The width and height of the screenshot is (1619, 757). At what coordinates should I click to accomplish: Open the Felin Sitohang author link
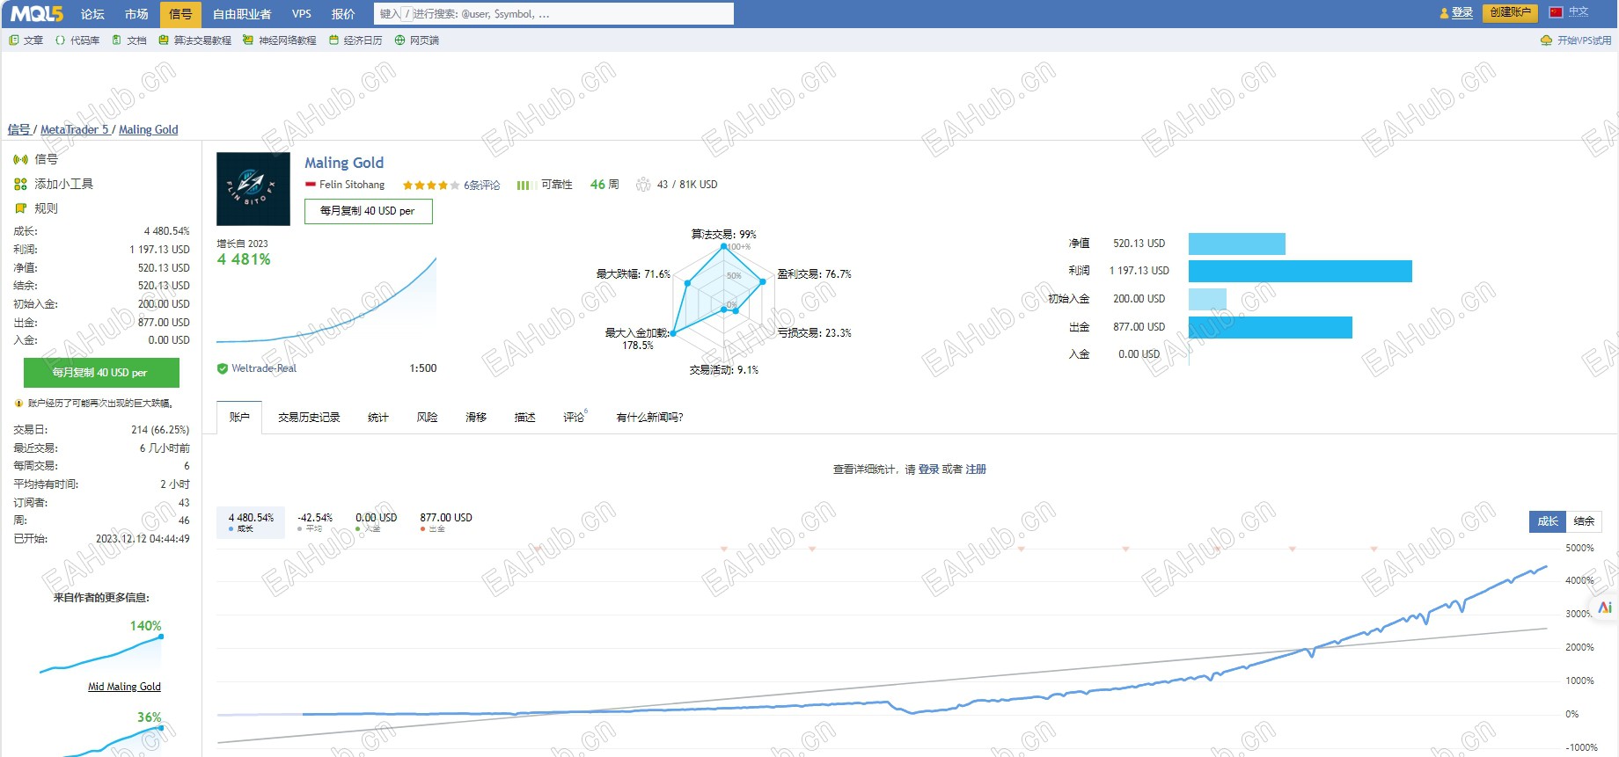(x=352, y=185)
